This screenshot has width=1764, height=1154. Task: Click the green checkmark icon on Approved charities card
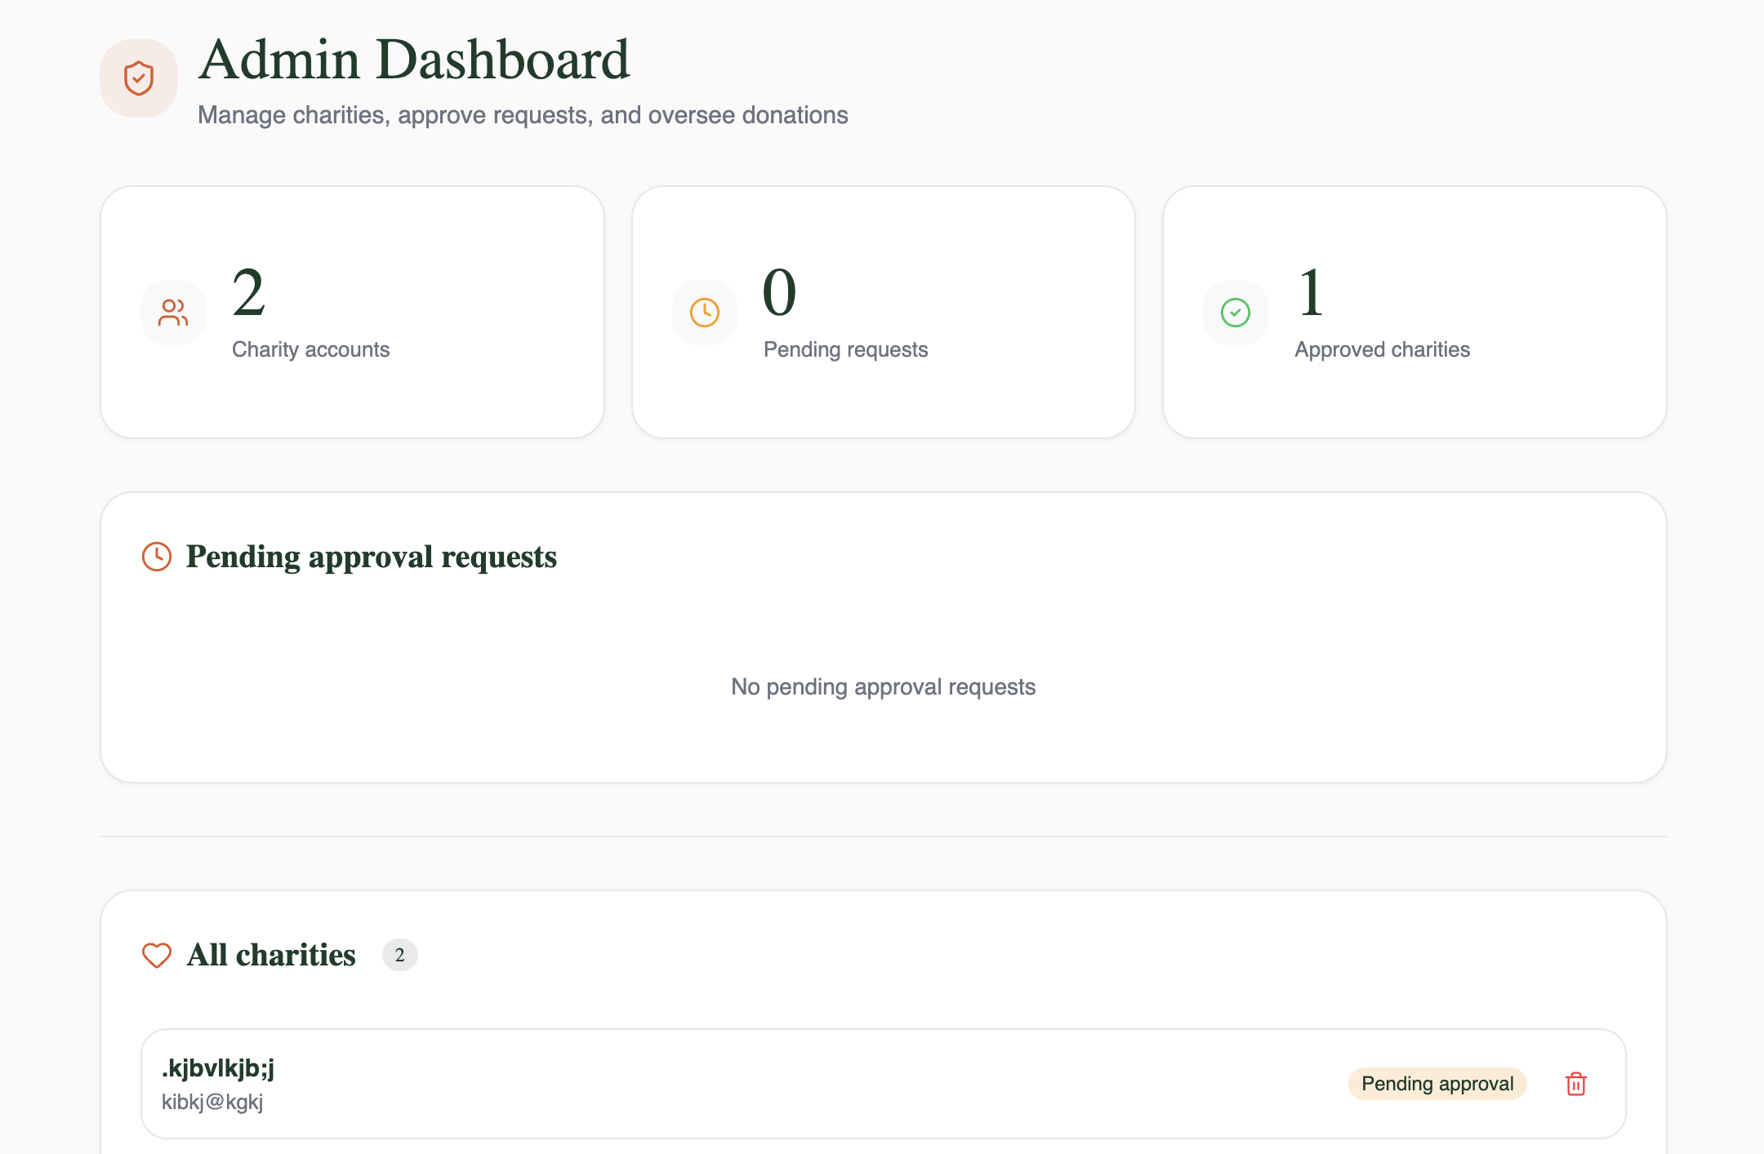coord(1235,313)
